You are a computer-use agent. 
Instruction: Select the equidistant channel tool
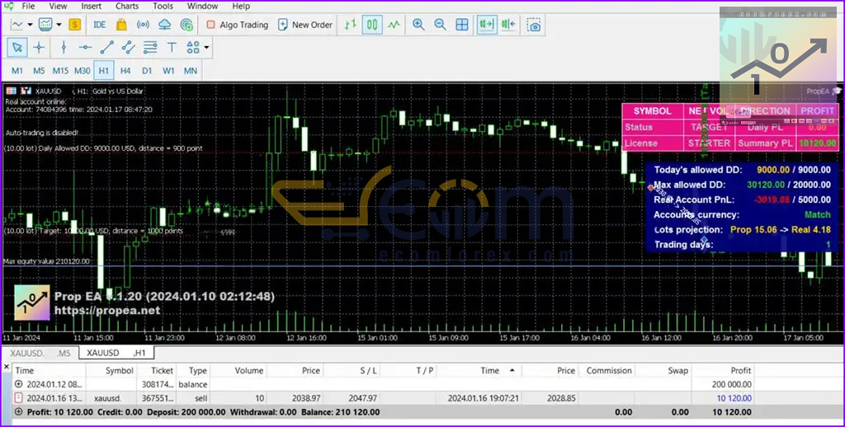pos(128,47)
